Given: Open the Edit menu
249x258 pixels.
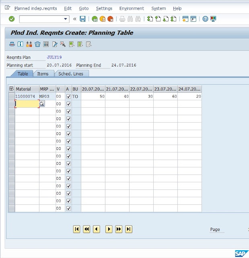Looking at the screenshot, I should click(x=68, y=8).
